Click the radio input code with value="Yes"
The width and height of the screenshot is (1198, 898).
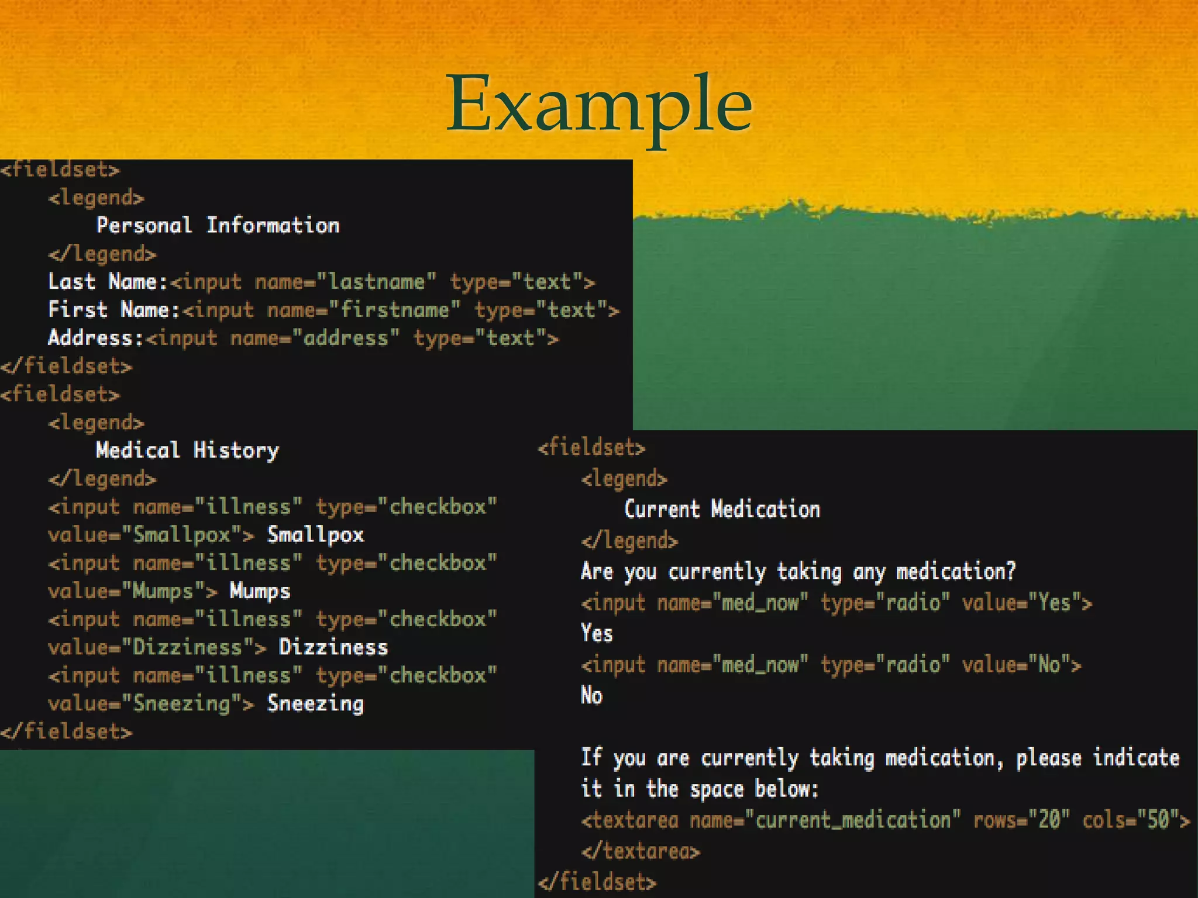click(x=836, y=603)
